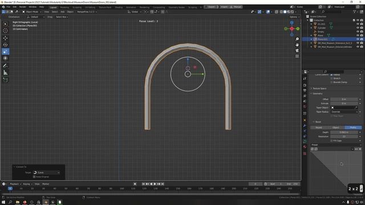365x205 pixels.
Task: Select the Add Cube tool
Action: tap(5, 80)
